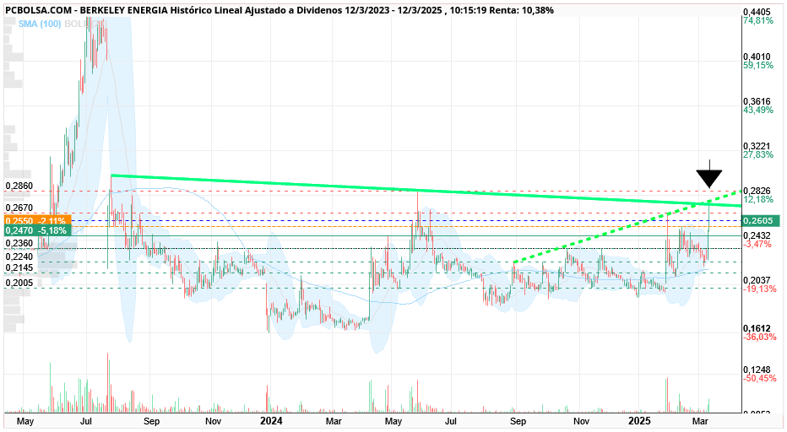Select the SMA (100) indicator label

tap(40, 24)
